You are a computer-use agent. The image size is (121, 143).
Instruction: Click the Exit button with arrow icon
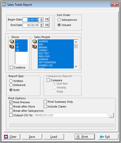pos(108,136)
